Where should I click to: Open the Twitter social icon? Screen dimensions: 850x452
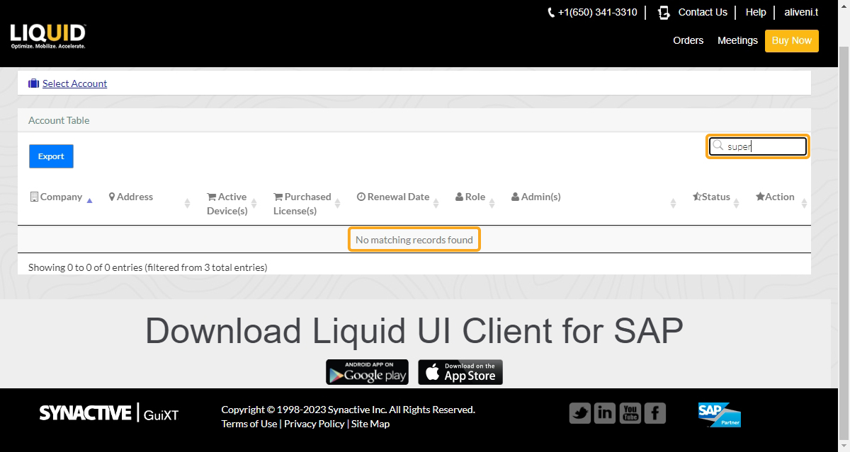click(580, 413)
